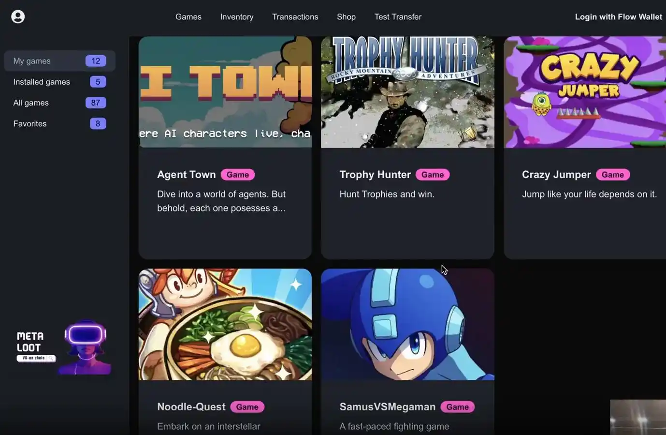Click the Game tag beside Crazy Jumper
This screenshot has width=666, height=435.
click(612, 175)
